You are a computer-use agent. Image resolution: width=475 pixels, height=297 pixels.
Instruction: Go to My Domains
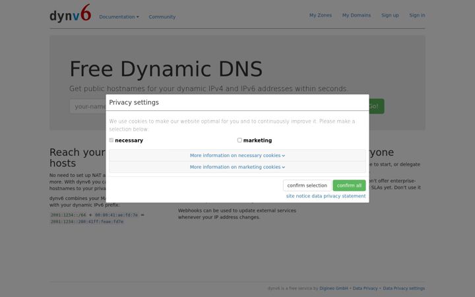[356, 15]
